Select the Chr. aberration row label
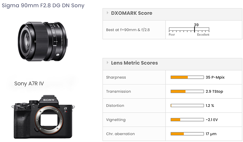243x142 pixels. (x=120, y=134)
